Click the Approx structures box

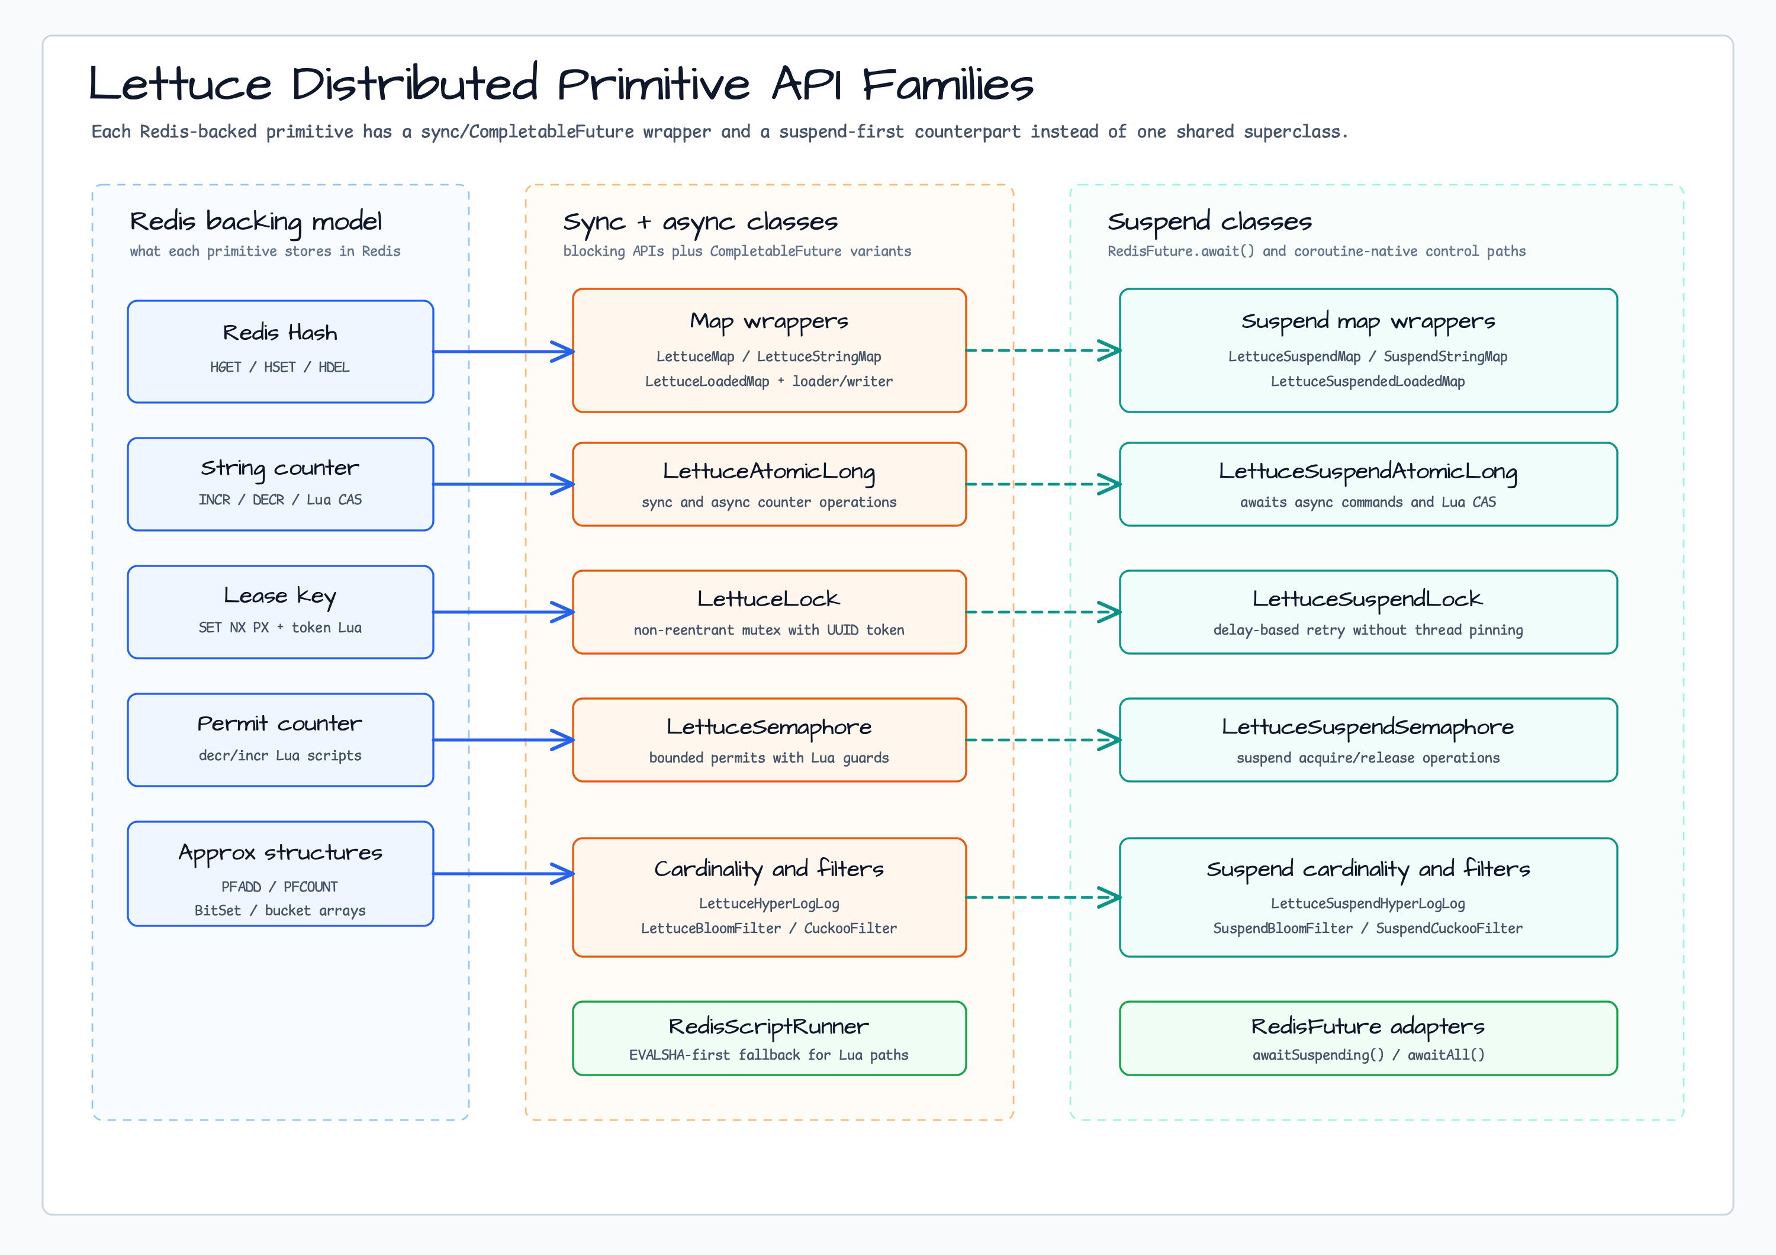tap(280, 874)
